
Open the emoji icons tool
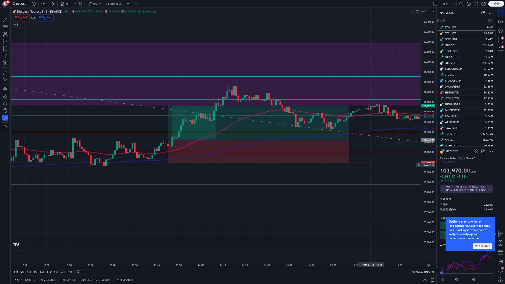5,63
